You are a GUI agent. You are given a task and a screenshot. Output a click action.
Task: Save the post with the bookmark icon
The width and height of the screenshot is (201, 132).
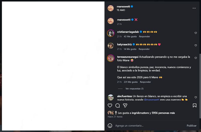pos(194,105)
